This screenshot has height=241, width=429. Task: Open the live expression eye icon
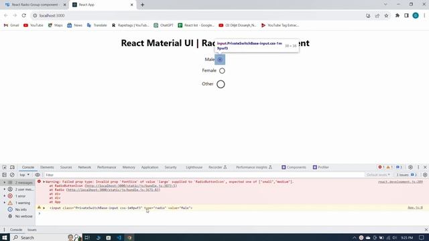pos(38,175)
